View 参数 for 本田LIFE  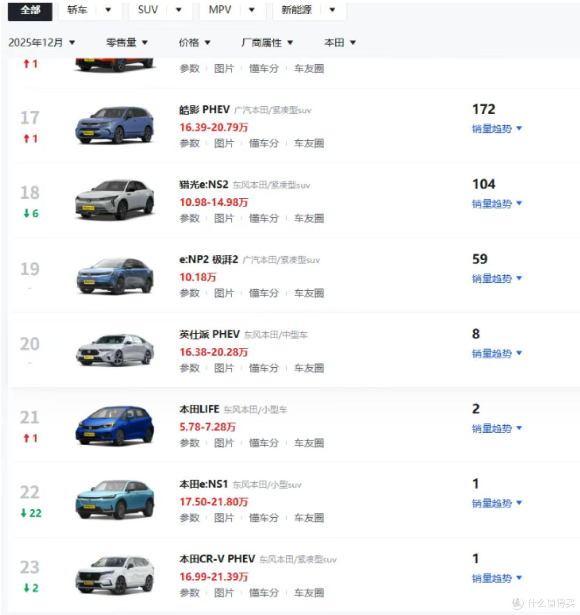tap(190, 443)
